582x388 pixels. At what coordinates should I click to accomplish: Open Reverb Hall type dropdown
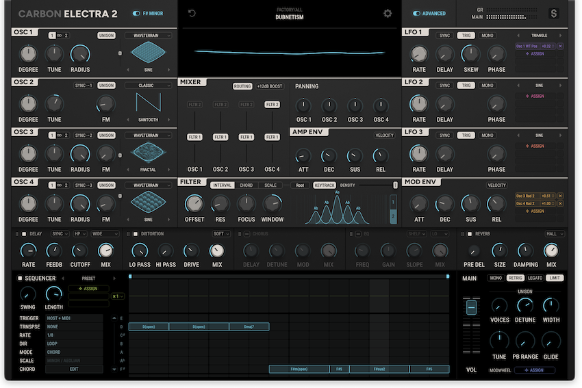pyautogui.click(x=555, y=234)
